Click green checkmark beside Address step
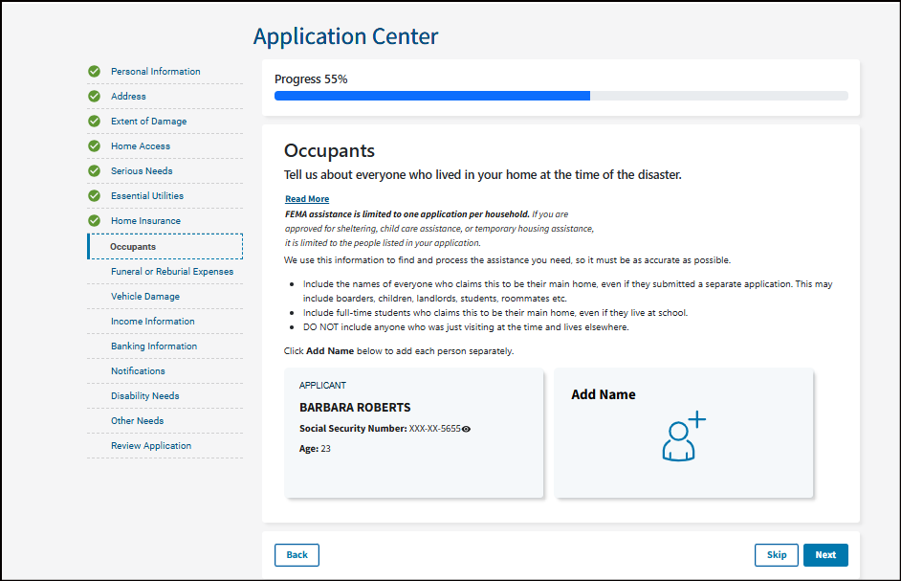The width and height of the screenshot is (901, 581). (94, 97)
